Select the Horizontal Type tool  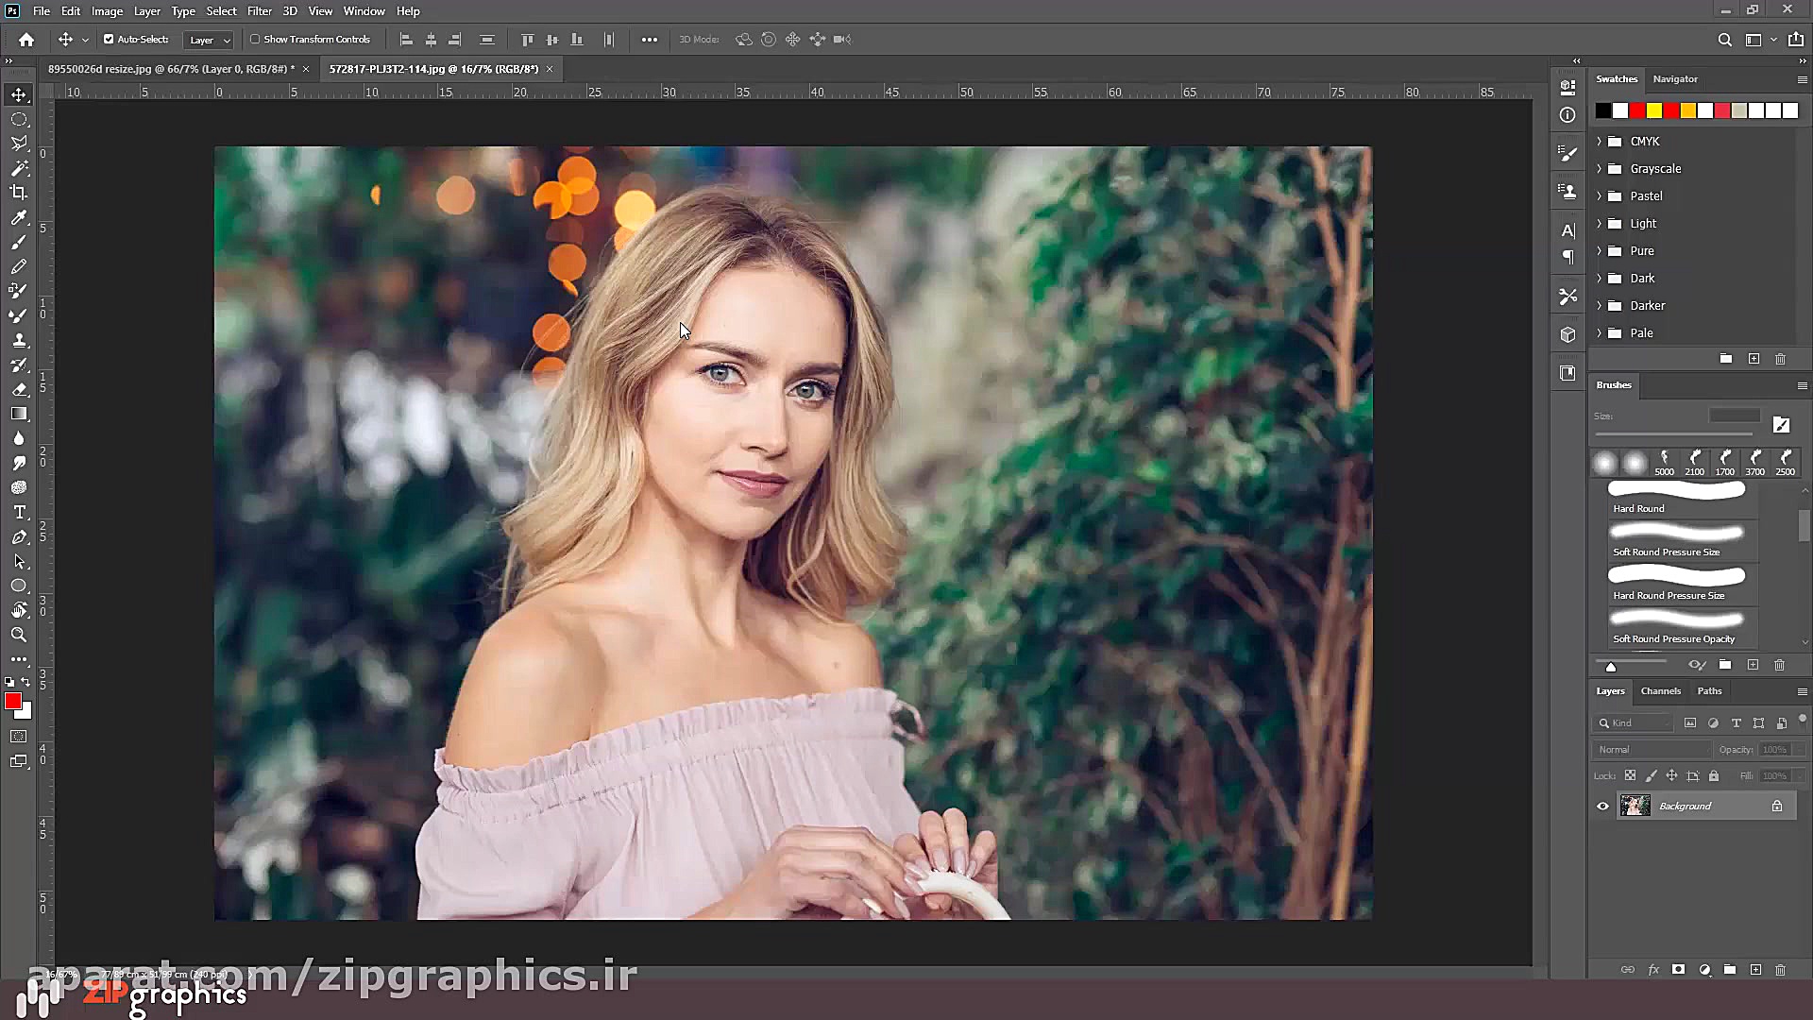point(19,512)
